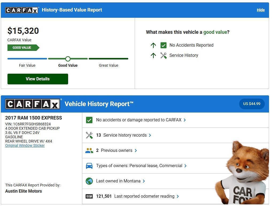The image size is (272, 206).
Task: Click the previous owners people icon
Action: coord(89,150)
